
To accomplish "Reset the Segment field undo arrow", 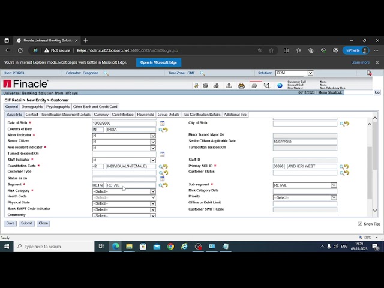I will click(166, 185).
